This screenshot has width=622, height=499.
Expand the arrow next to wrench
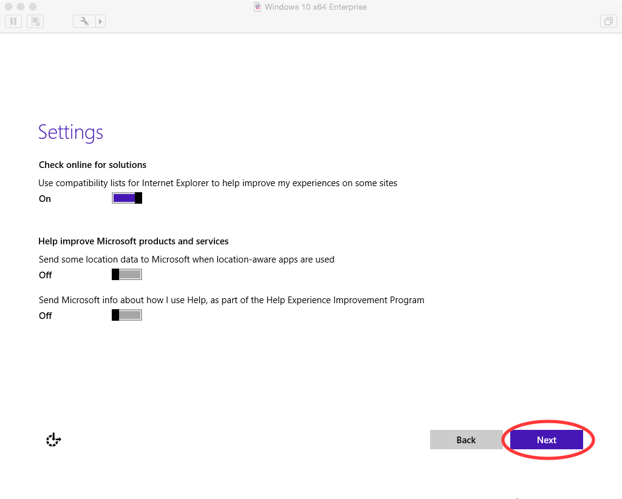click(100, 21)
